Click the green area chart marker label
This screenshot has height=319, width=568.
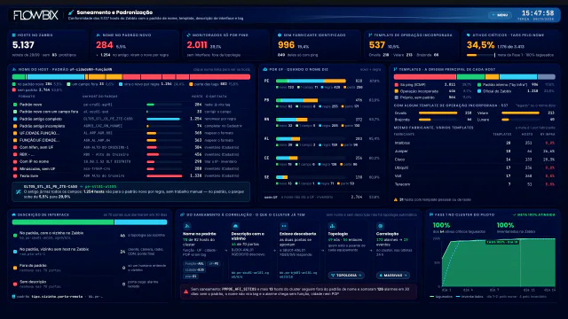pyautogui.click(x=501, y=242)
